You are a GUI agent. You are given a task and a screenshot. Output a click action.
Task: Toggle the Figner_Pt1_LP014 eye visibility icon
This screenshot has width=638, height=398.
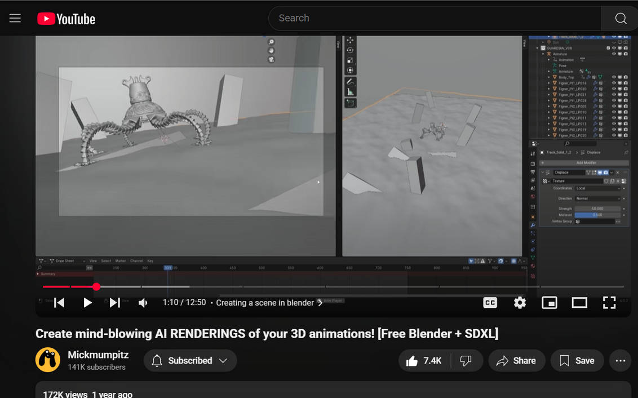pyautogui.click(x=614, y=83)
